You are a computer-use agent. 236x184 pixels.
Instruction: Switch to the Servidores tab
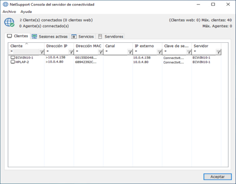[x=111, y=36]
